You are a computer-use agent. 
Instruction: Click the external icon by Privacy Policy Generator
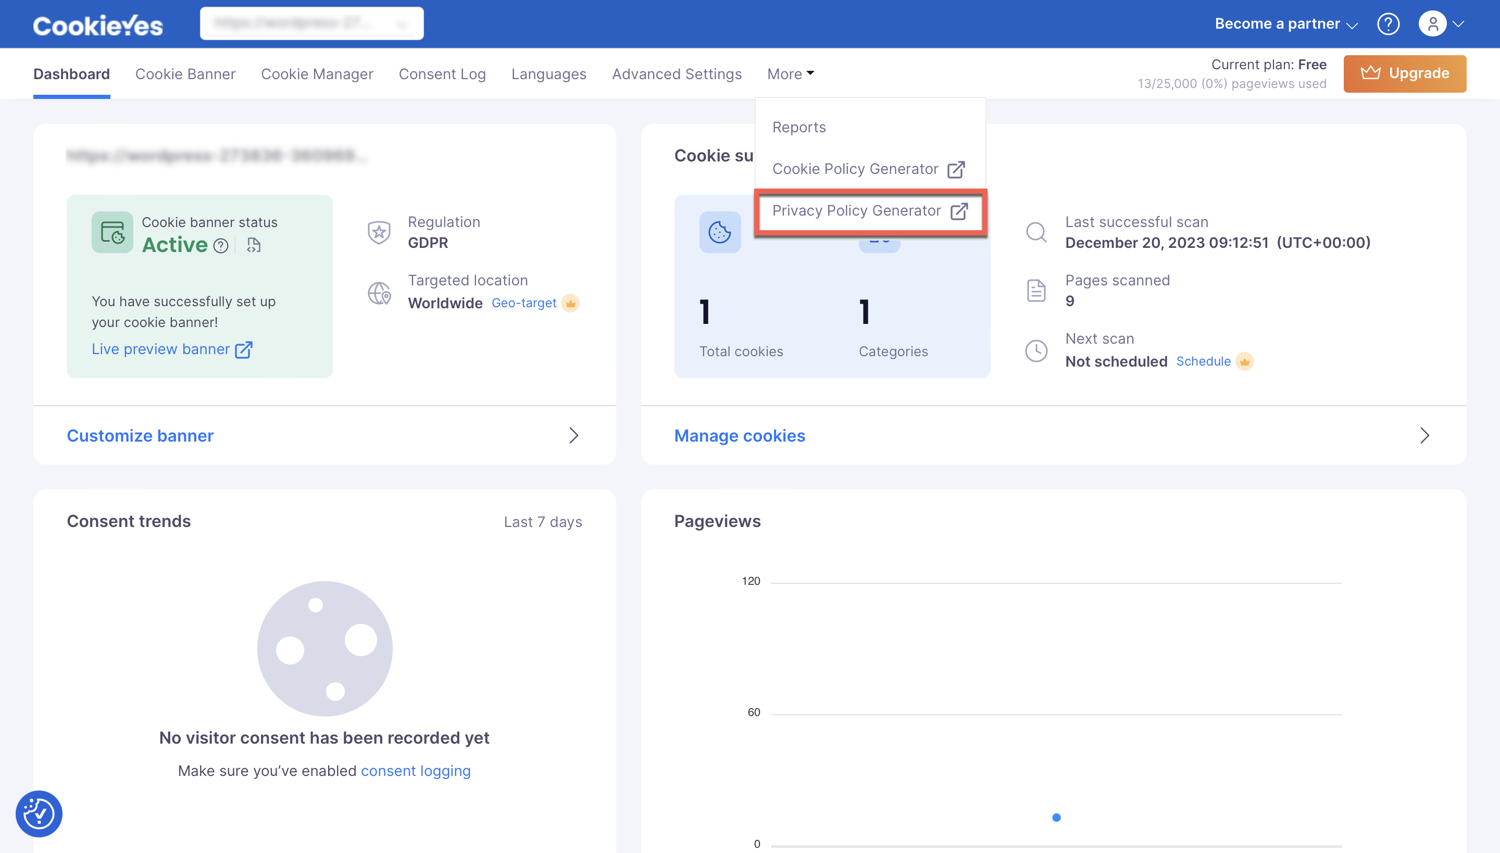pos(958,211)
